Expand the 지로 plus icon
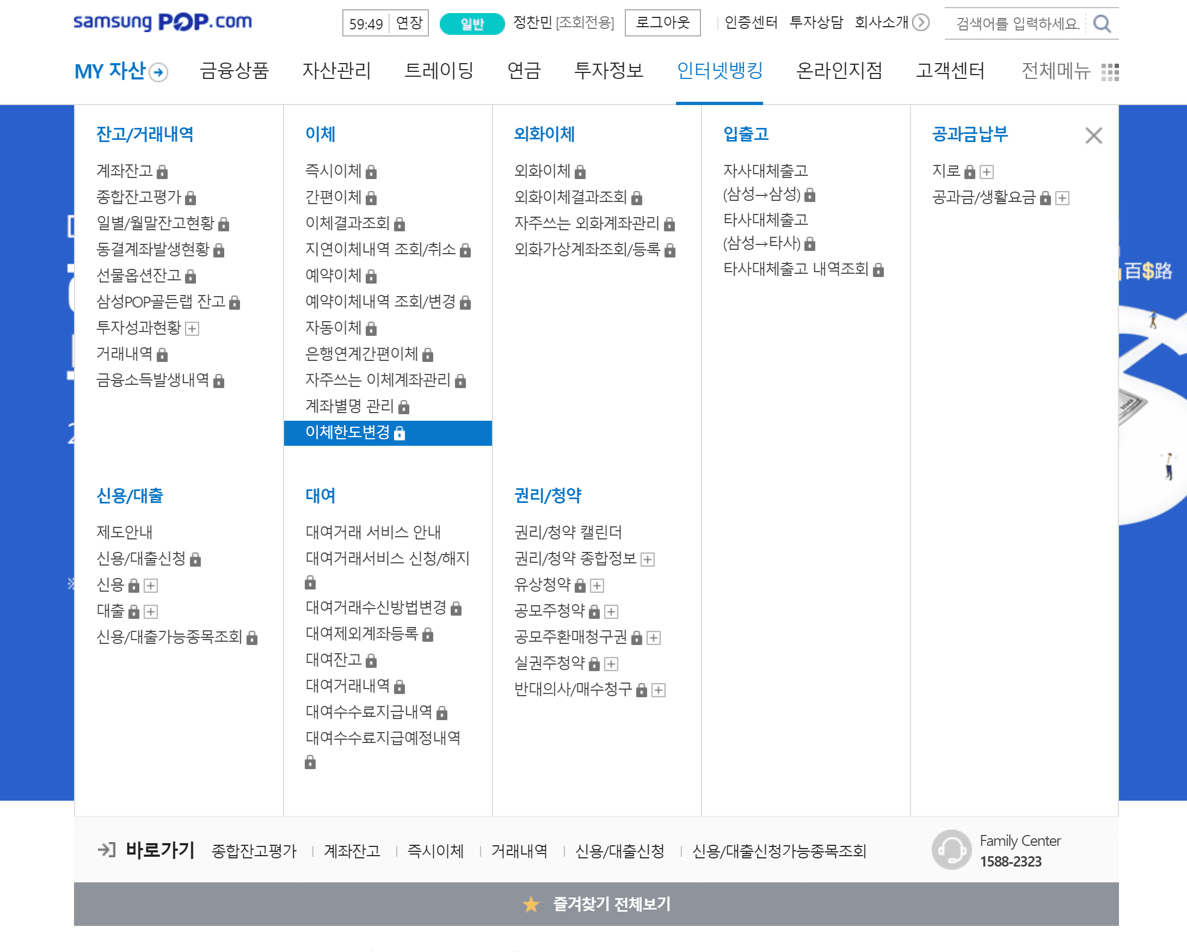 [987, 172]
